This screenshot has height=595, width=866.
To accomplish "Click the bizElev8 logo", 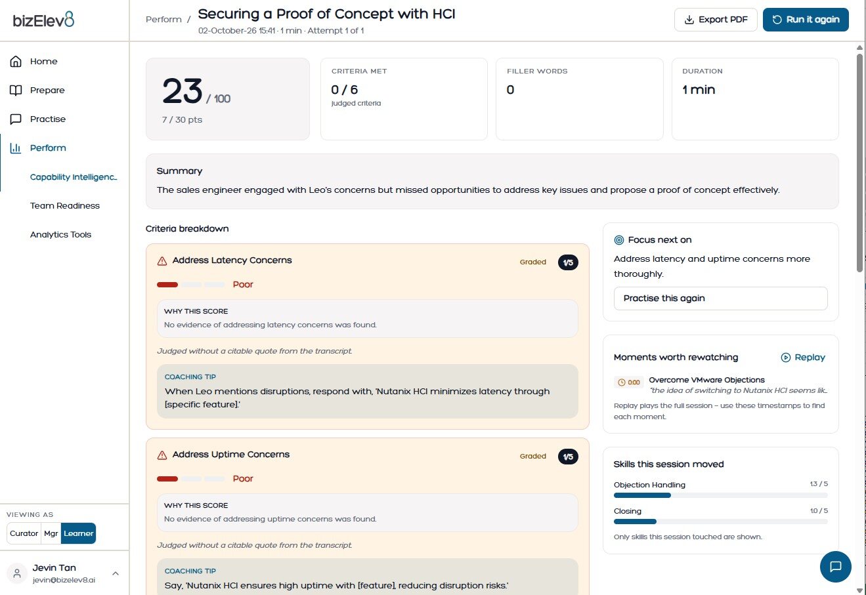I will [x=43, y=20].
